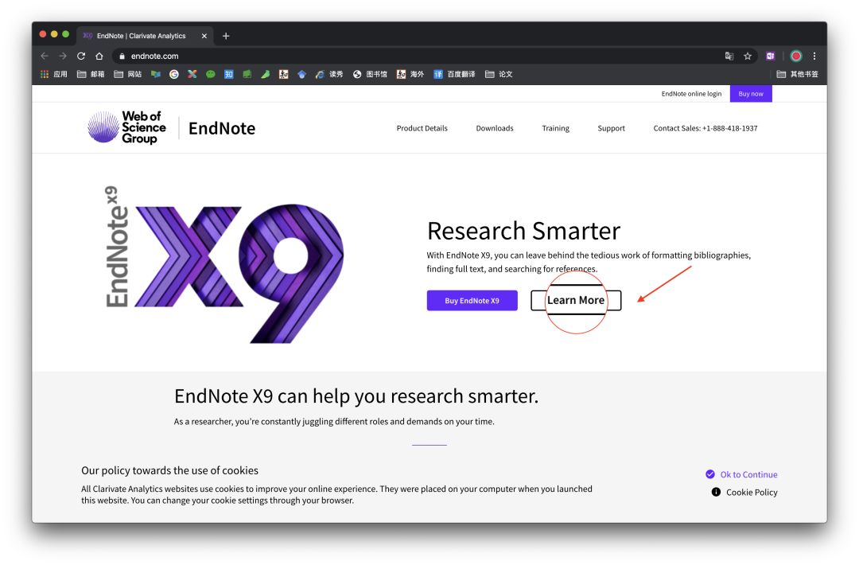This screenshot has width=859, height=565.
Task: Expand the 论文 bookmark folder
Action: click(499, 74)
